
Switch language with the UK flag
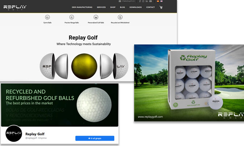[162, 1]
